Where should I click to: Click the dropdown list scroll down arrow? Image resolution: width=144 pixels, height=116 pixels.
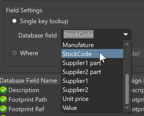127,108
